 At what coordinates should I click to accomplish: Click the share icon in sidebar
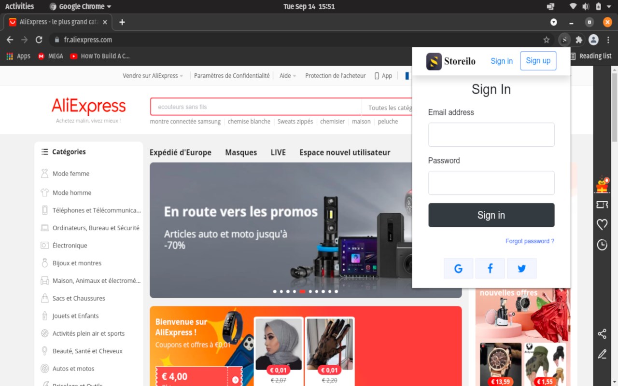(x=602, y=334)
